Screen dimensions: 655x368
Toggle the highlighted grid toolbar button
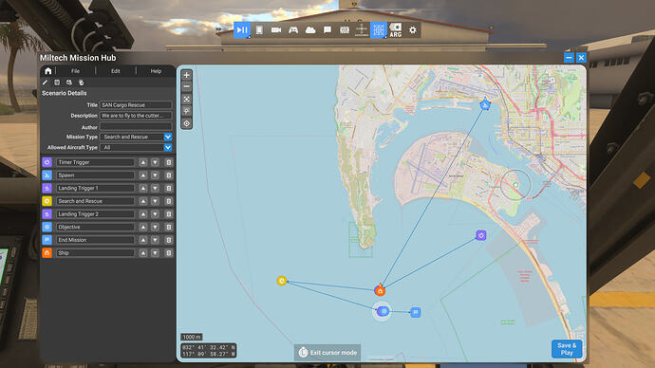[x=379, y=30]
